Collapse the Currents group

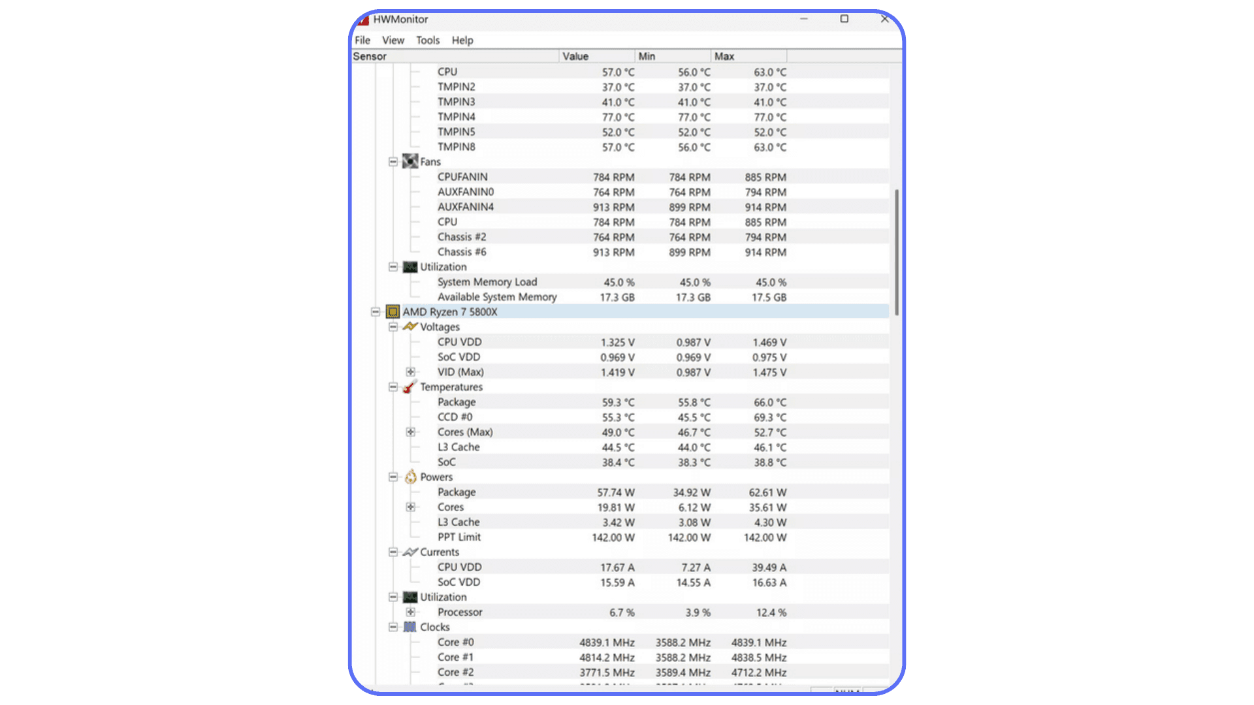tap(393, 552)
